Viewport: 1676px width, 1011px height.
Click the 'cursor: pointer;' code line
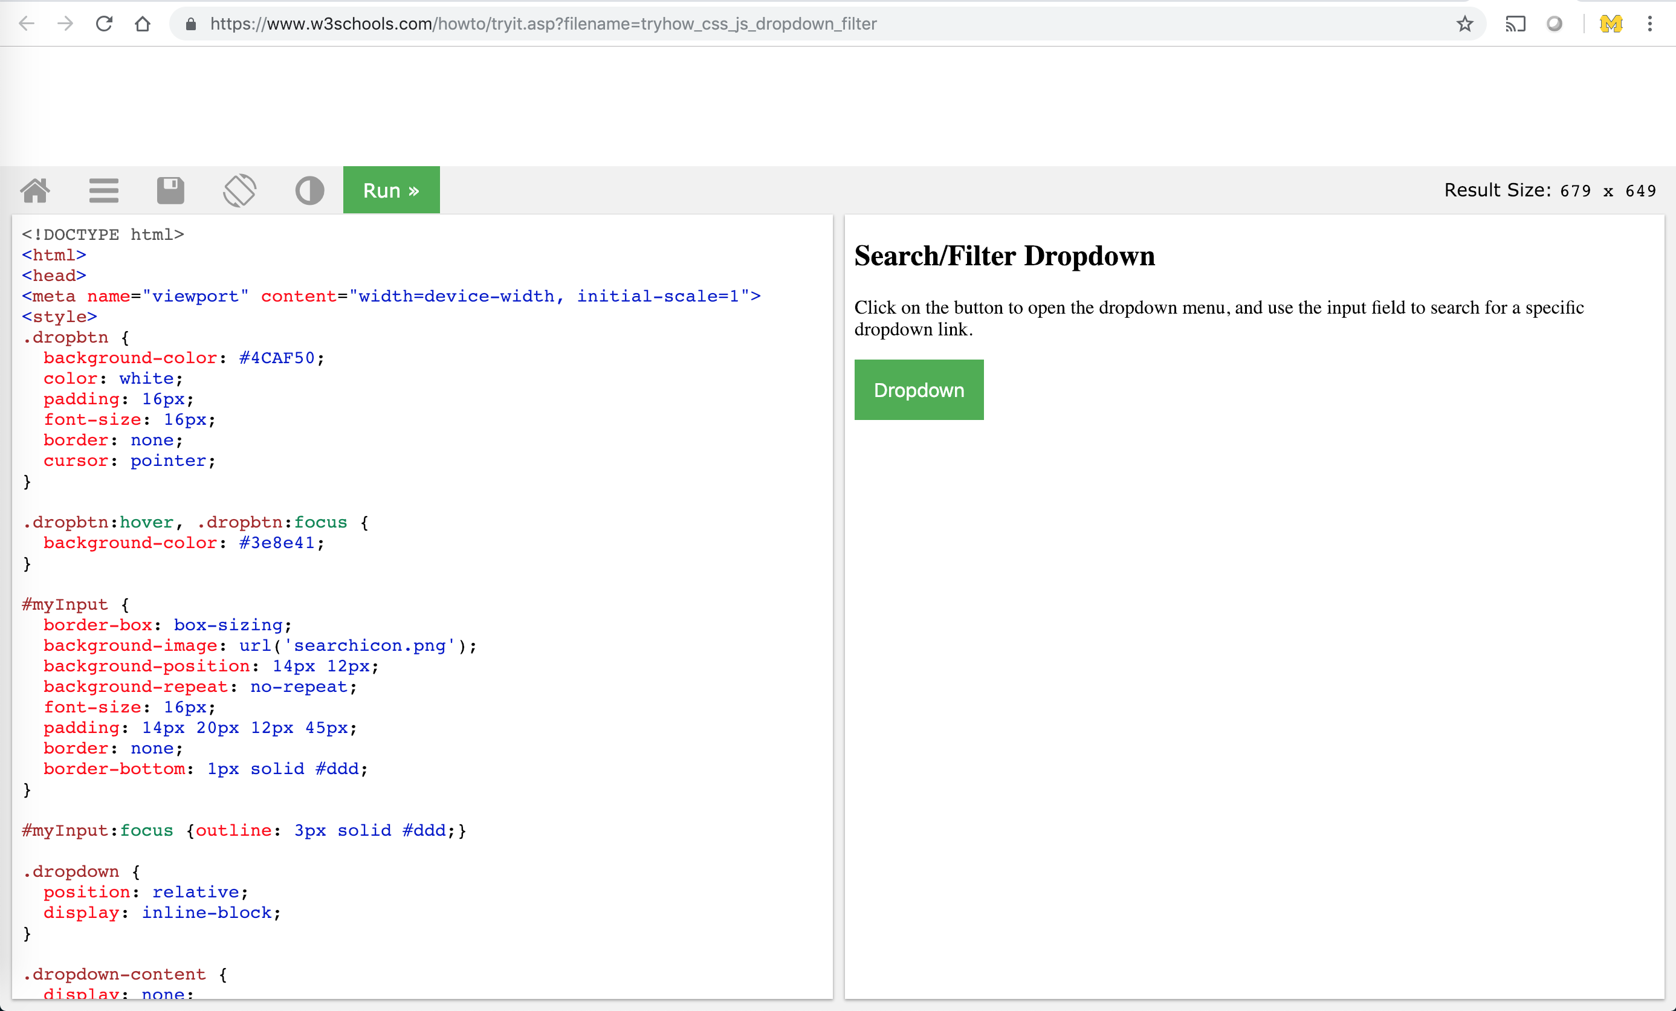tap(129, 460)
